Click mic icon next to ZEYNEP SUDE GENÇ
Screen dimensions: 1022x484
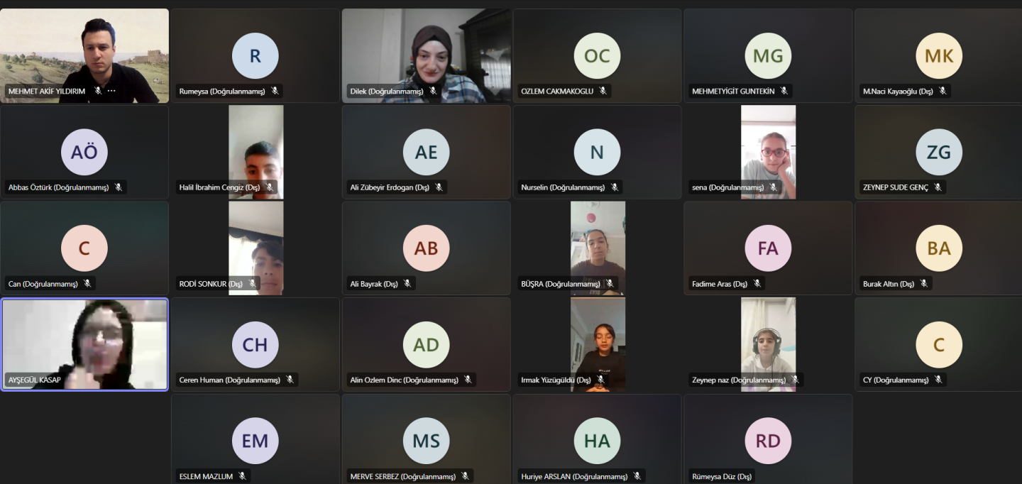[938, 187]
